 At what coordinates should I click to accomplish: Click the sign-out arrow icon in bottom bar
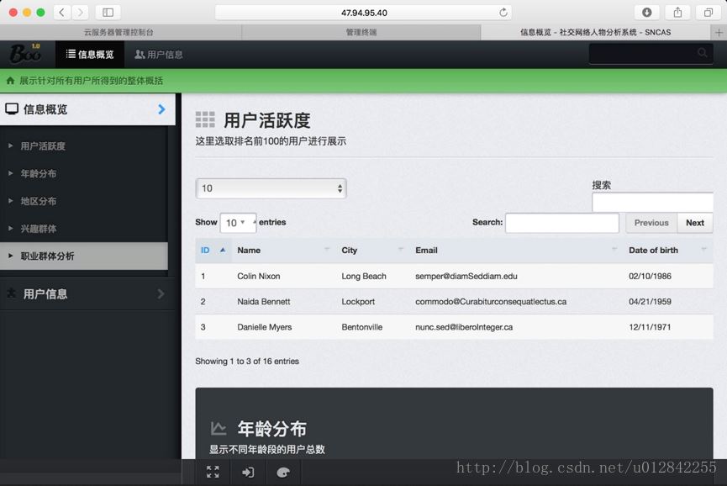[248, 473]
